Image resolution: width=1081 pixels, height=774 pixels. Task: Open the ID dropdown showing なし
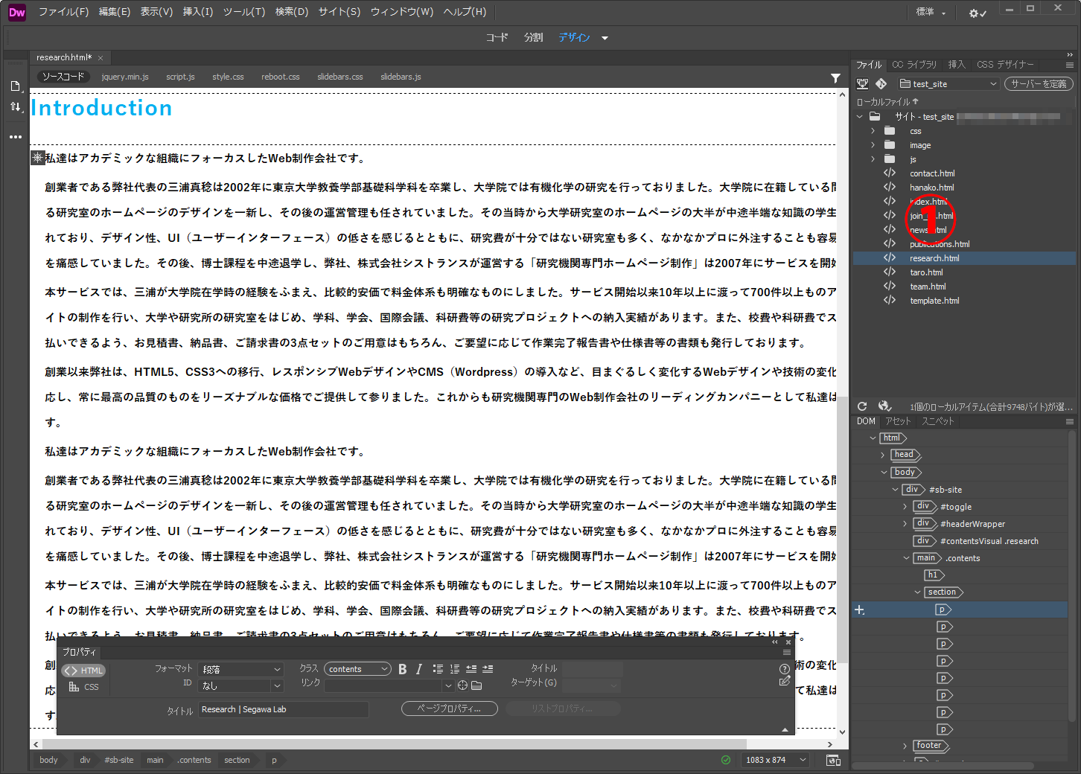(241, 685)
